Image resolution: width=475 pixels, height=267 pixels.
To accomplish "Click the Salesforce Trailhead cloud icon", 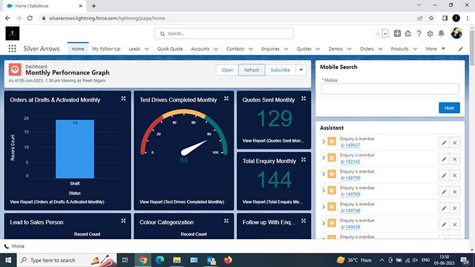I will [x=408, y=34].
